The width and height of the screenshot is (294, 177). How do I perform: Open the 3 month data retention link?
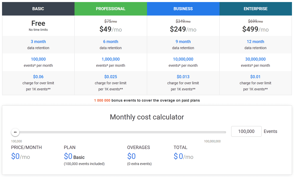(x=38, y=42)
